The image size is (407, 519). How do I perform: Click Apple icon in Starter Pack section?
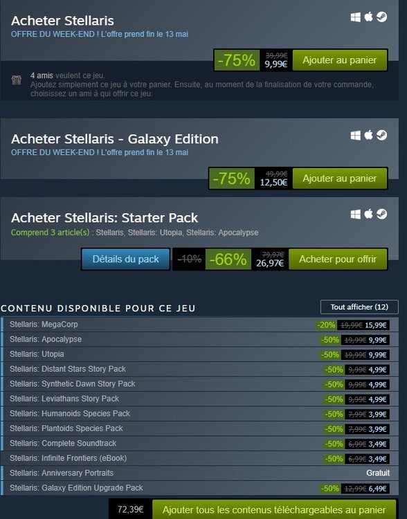pos(369,214)
